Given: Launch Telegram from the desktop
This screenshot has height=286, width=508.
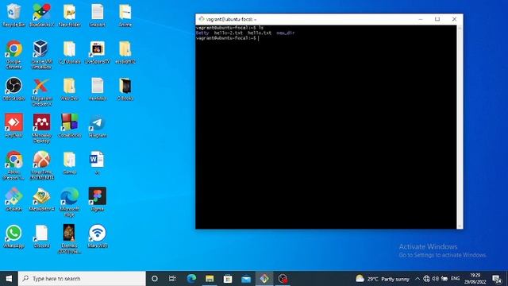Looking at the screenshot, I should tap(97, 126).
